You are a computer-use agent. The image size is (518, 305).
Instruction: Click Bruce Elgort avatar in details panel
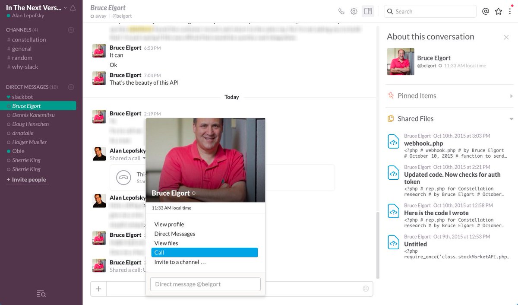click(x=401, y=61)
